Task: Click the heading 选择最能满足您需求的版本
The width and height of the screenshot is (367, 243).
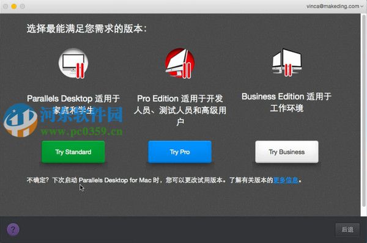Action: tap(87, 29)
